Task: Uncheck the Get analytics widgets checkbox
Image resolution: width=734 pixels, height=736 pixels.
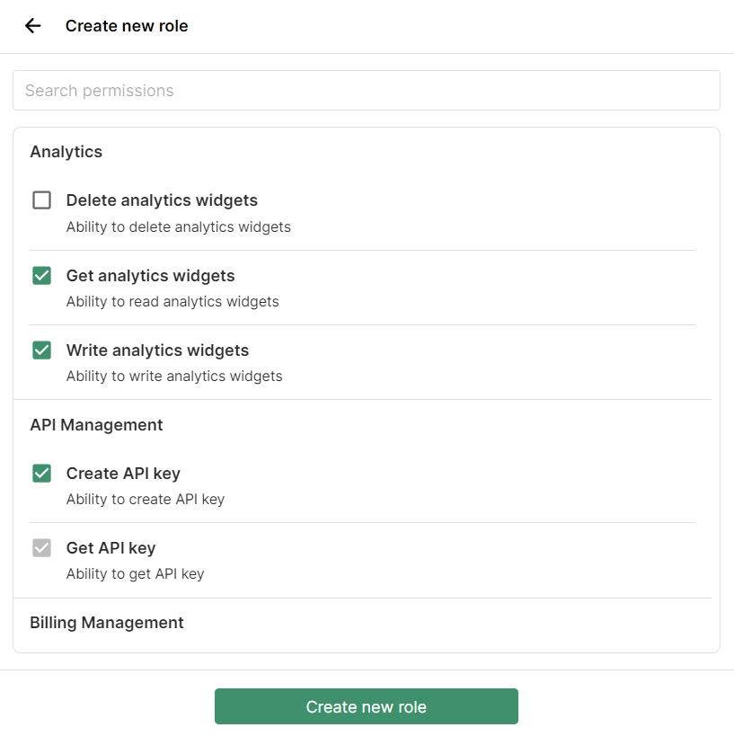Action: point(42,276)
